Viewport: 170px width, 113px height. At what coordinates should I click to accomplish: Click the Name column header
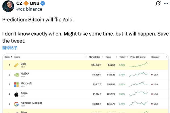[18, 57]
